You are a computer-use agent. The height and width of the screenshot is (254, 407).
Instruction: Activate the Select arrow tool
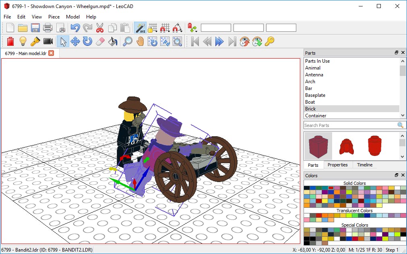[x=63, y=41]
